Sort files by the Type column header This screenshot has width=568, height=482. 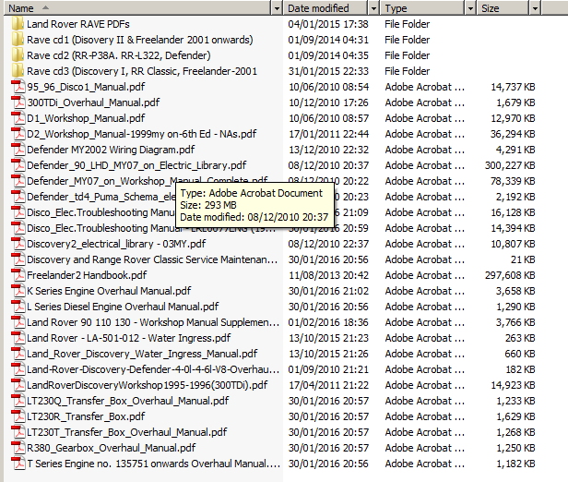point(423,8)
